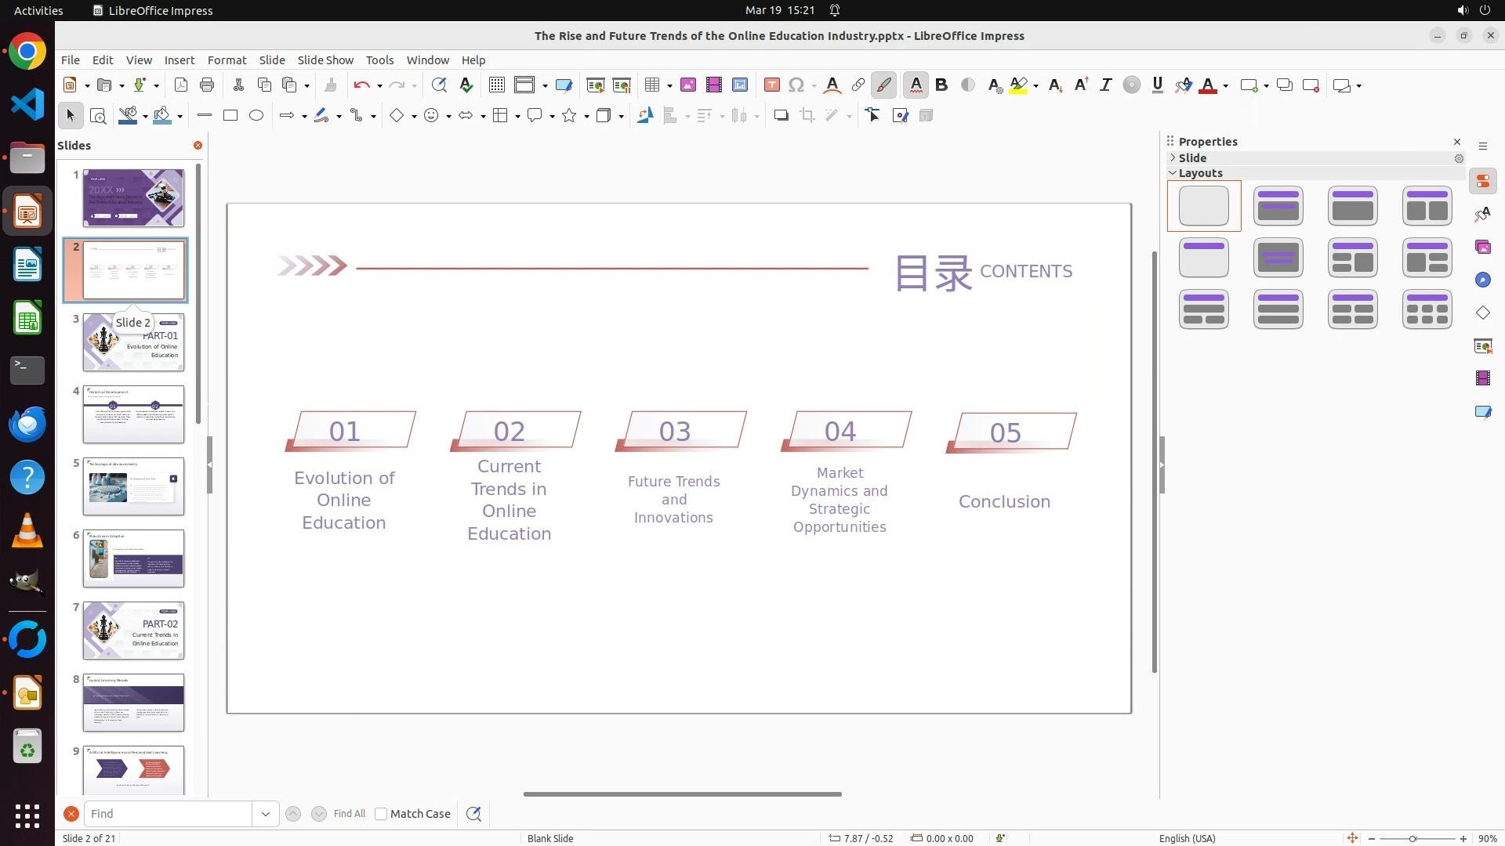1505x846 pixels.
Task: Open the Format menu
Action: [227, 60]
